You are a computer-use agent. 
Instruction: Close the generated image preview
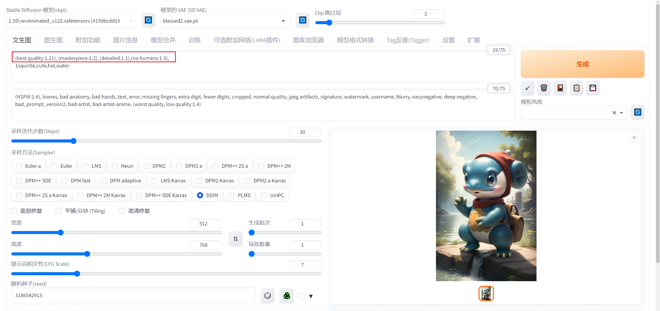point(634,138)
